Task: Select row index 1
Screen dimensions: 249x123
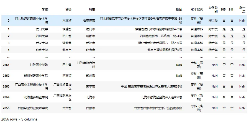Action: (9, 29)
